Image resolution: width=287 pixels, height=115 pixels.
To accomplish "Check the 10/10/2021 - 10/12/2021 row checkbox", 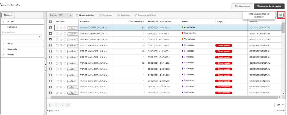I will click(51, 28).
